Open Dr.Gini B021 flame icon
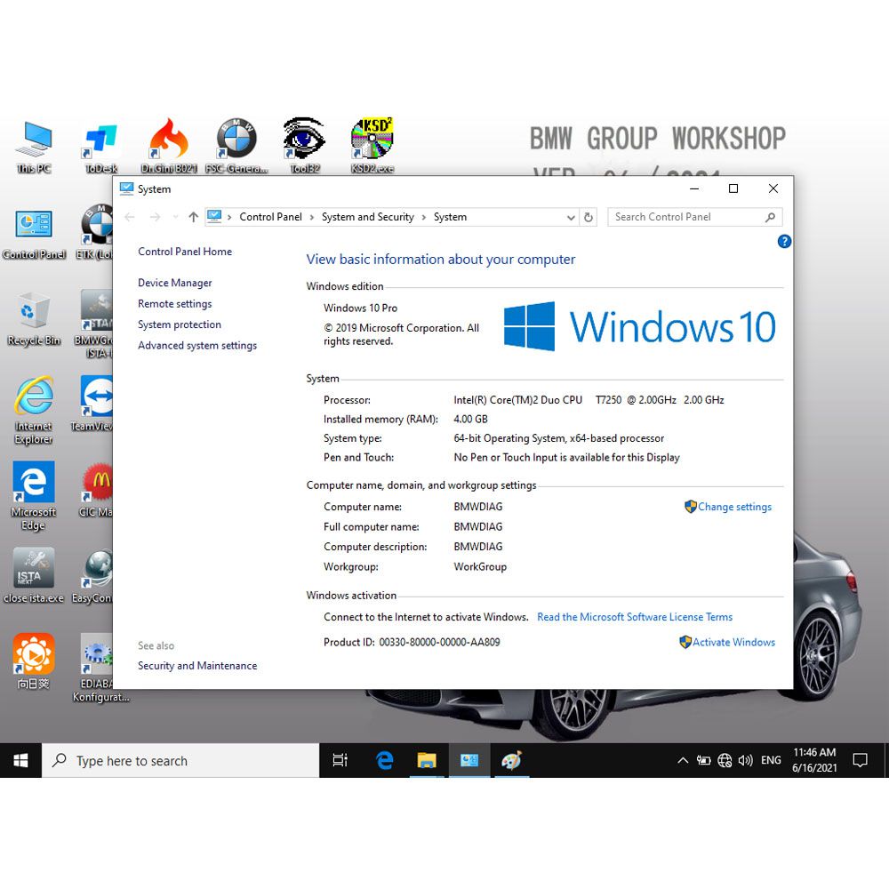 point(168,147)
